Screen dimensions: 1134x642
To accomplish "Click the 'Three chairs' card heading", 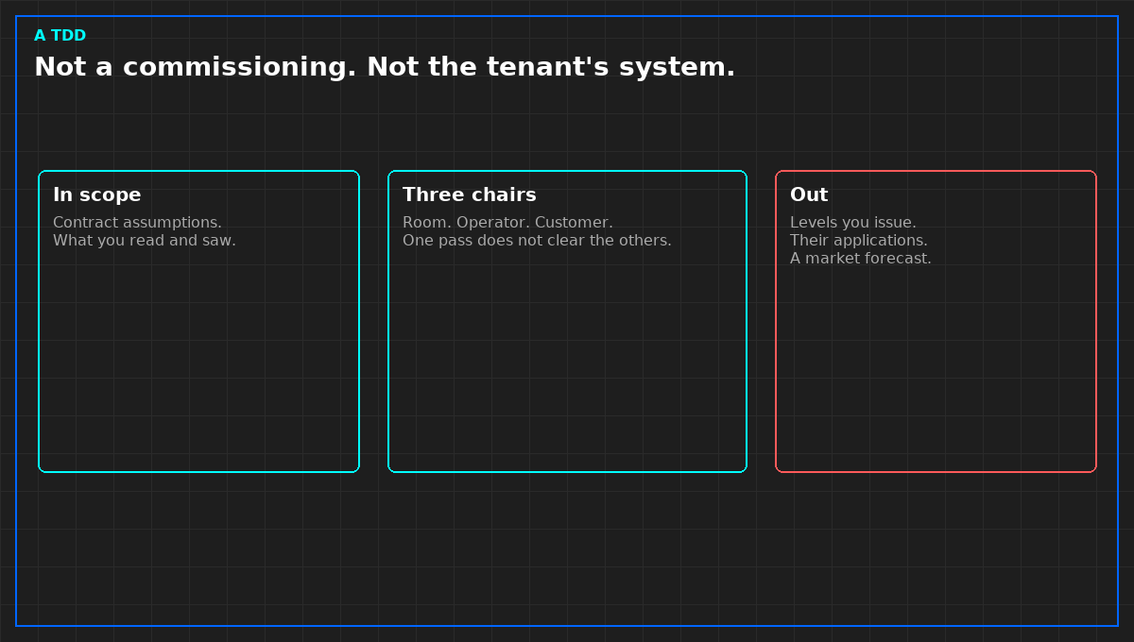I will coord(470,194).
